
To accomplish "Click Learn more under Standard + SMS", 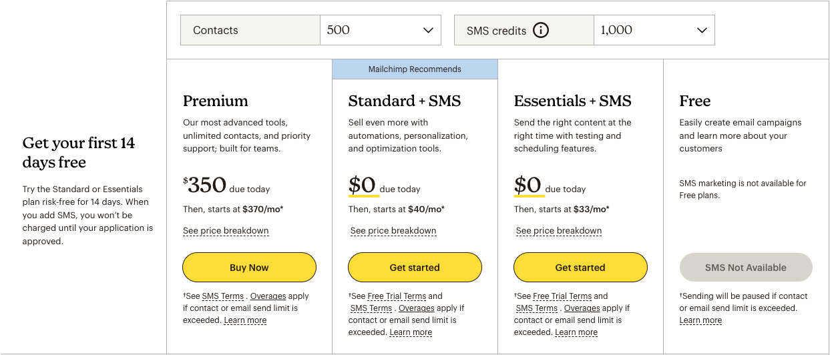I will 411,332.
